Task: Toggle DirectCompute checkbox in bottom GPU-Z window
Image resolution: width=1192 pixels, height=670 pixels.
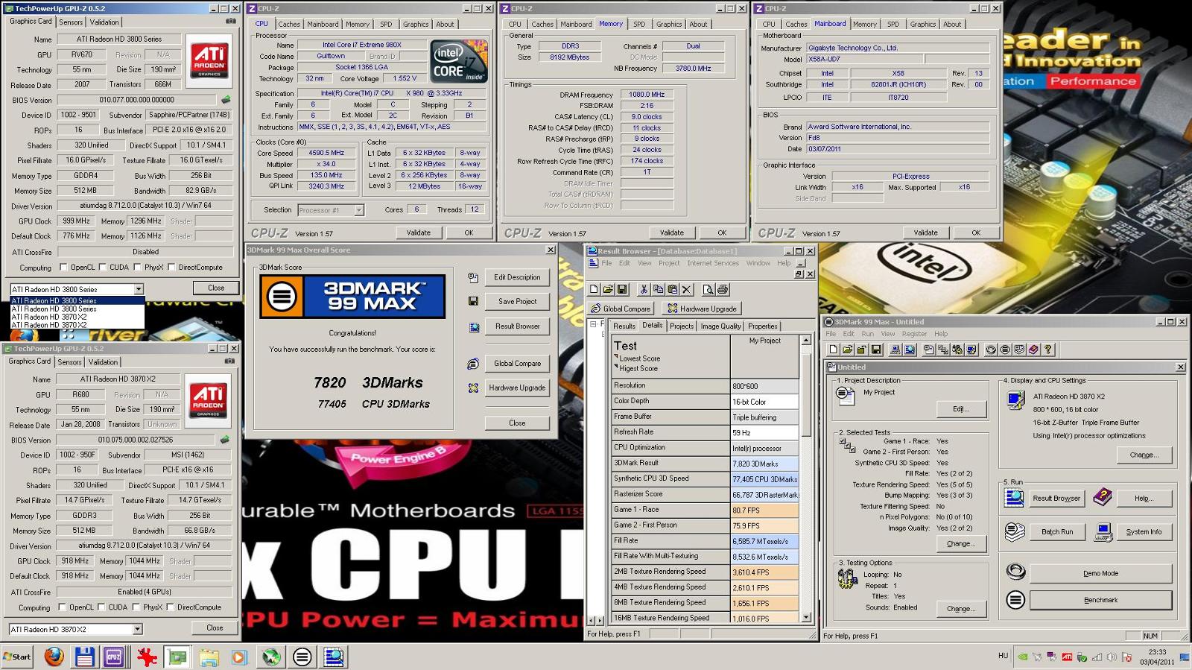Action: click(x=171, y=607)
